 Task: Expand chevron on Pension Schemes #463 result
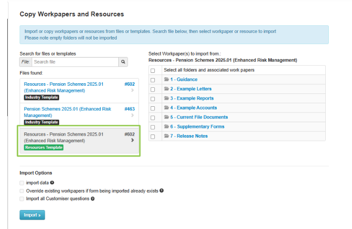(132, 116)
